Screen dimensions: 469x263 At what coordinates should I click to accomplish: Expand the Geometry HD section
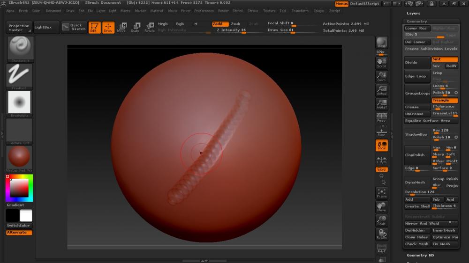pyautogui.click(x=420, y=255)
